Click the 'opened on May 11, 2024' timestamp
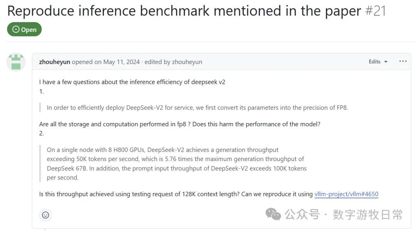This screenshot has width=416, height=231. click(x=106, y=62)
